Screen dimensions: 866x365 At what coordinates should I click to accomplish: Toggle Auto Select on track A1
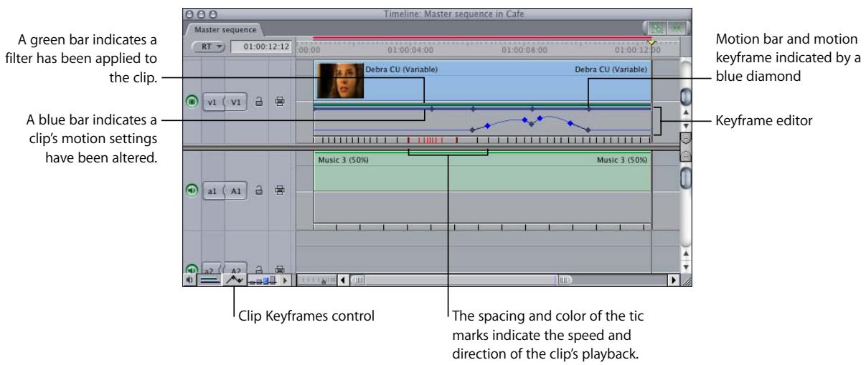pos(278,191)
